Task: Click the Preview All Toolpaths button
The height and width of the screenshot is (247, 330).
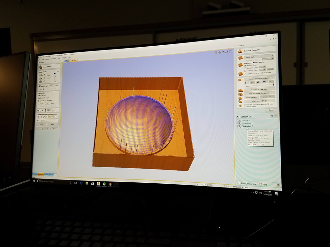Action: pos(259,89)
